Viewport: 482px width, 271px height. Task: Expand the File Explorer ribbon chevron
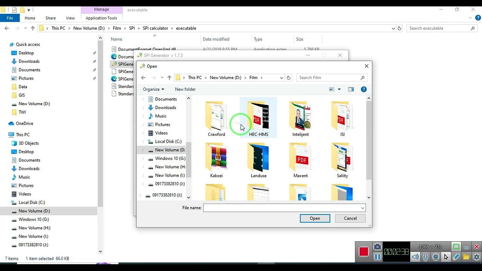[470, 18]
